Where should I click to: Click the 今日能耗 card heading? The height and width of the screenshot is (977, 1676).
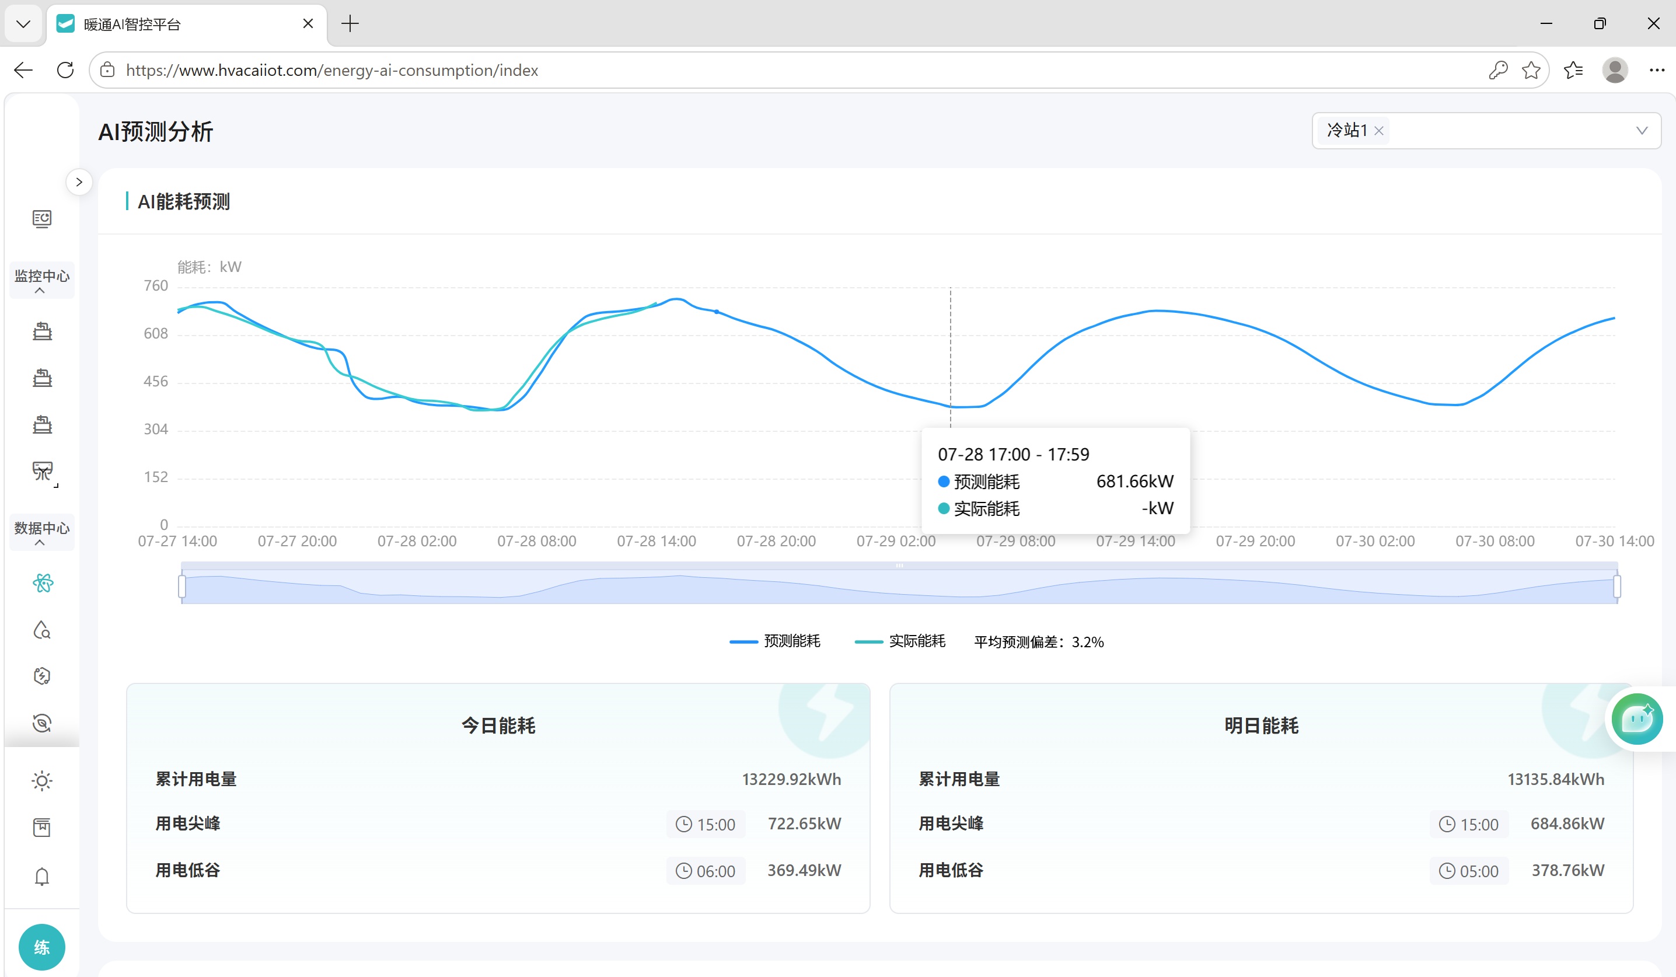(x=498, y=725)
